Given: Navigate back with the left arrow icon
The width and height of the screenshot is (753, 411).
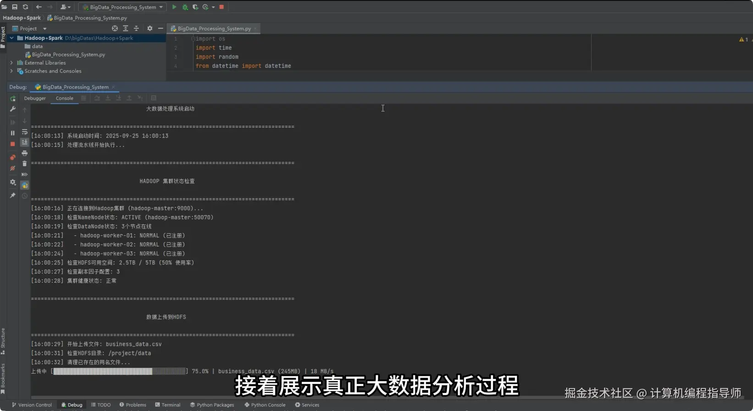Looking at the screenshot, I should 39,7.
